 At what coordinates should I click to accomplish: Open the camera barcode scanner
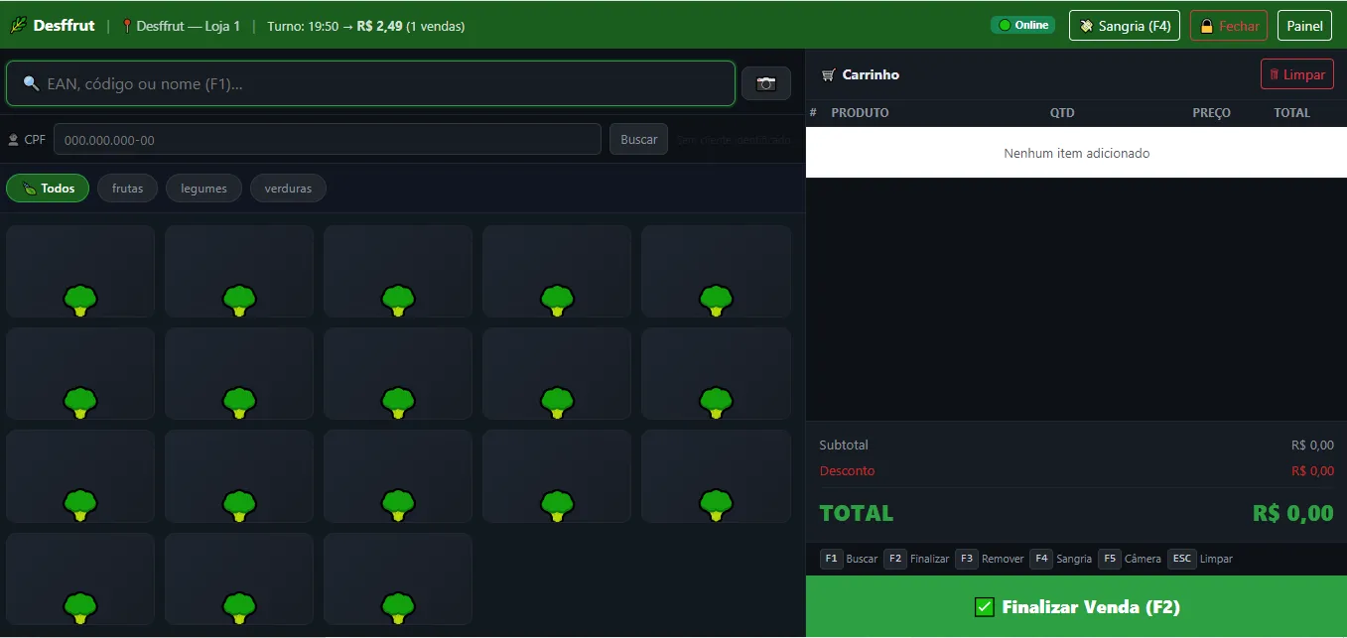coord(766,83)
